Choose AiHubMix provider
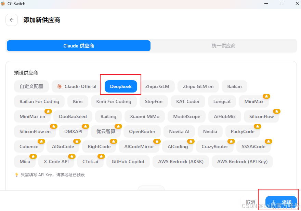The image size is (301, 211). click(225, 116)
